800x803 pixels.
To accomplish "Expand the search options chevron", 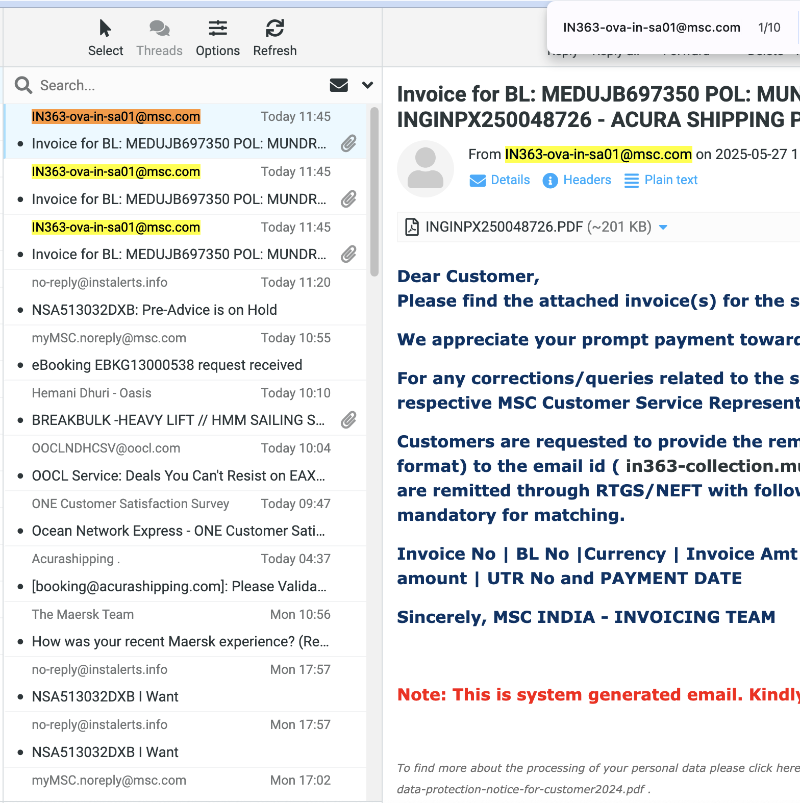I will click(367, 85).
